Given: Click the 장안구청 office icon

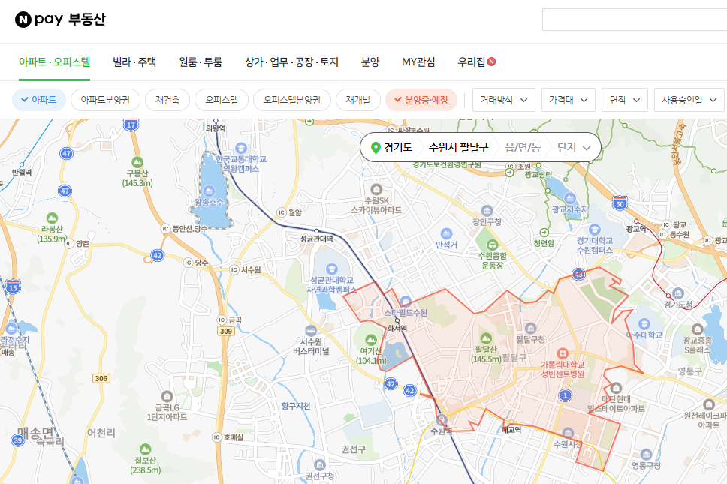Looking at the screenshot, I should tap(487, 211).
